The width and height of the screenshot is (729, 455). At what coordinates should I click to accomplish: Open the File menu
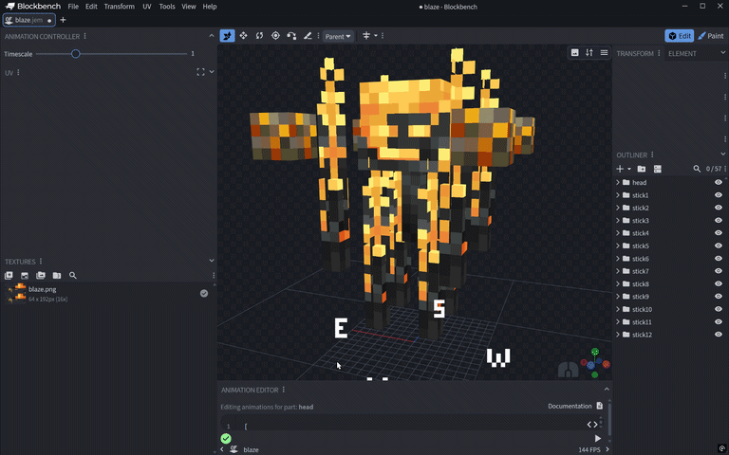pyautogui.click(x=73, y=7)
